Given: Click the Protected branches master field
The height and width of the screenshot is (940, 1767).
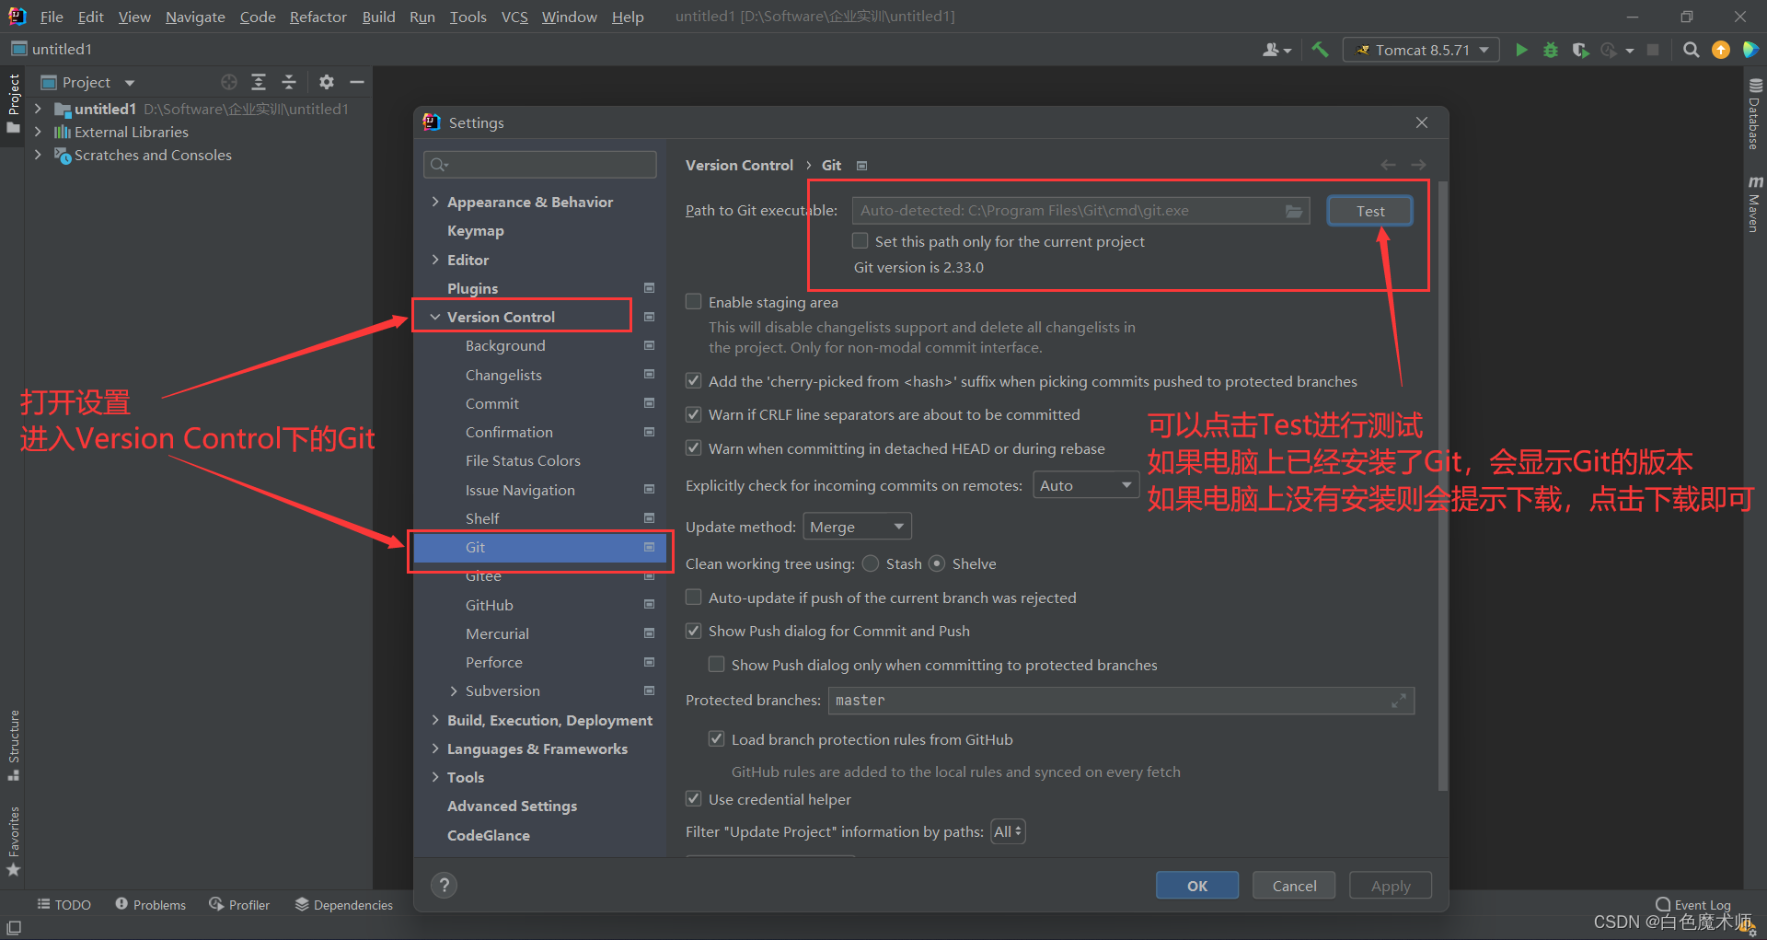Looking at the screenshot, I should 1121,701.
